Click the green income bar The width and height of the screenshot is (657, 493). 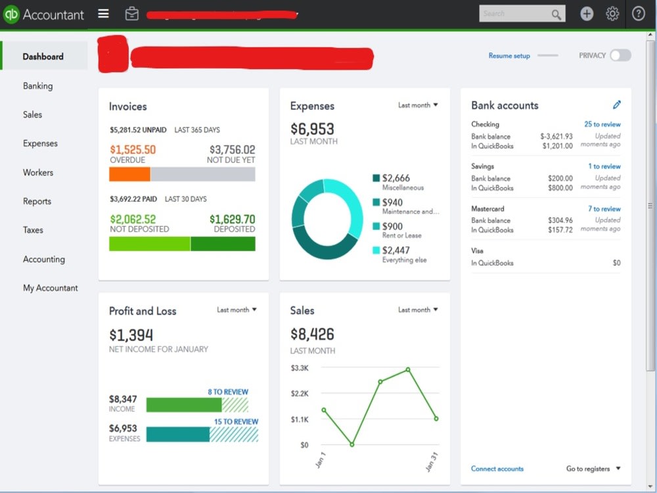click(x=183, y=405)
